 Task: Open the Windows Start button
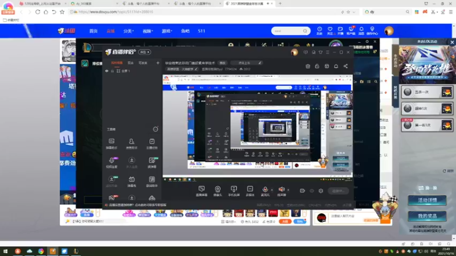tap(5, 251)
